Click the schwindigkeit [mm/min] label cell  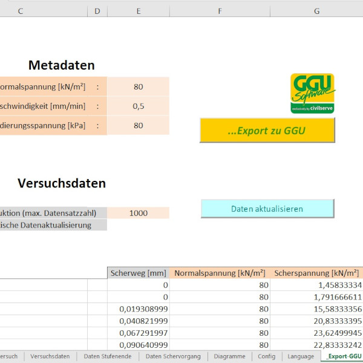coord(44,106)
